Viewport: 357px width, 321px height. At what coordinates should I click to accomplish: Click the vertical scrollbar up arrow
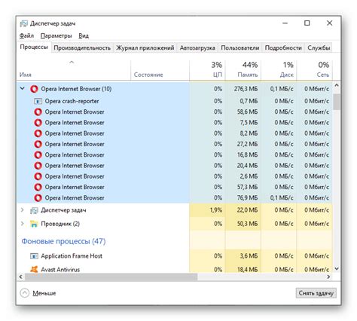pos(337,85)
